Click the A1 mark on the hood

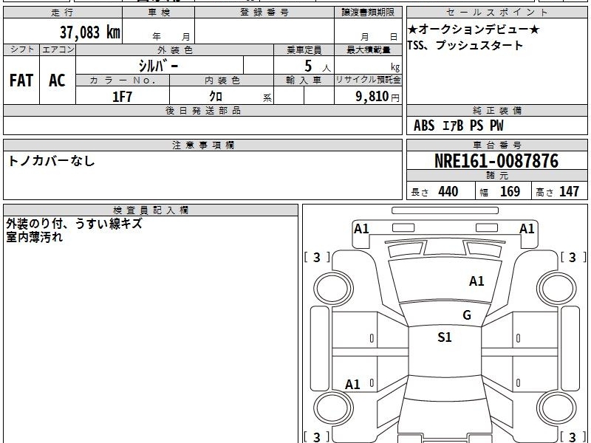[476, 281]
